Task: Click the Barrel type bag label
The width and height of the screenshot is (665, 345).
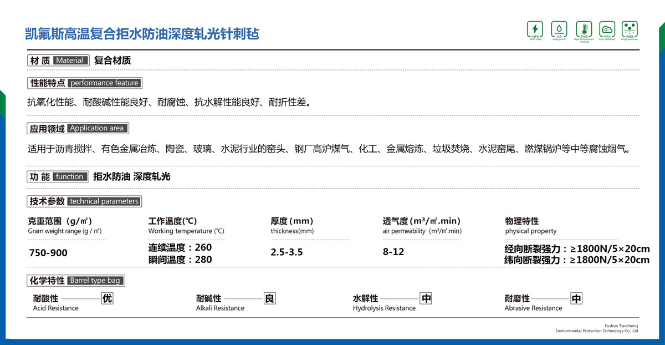Action: [95, 280]
